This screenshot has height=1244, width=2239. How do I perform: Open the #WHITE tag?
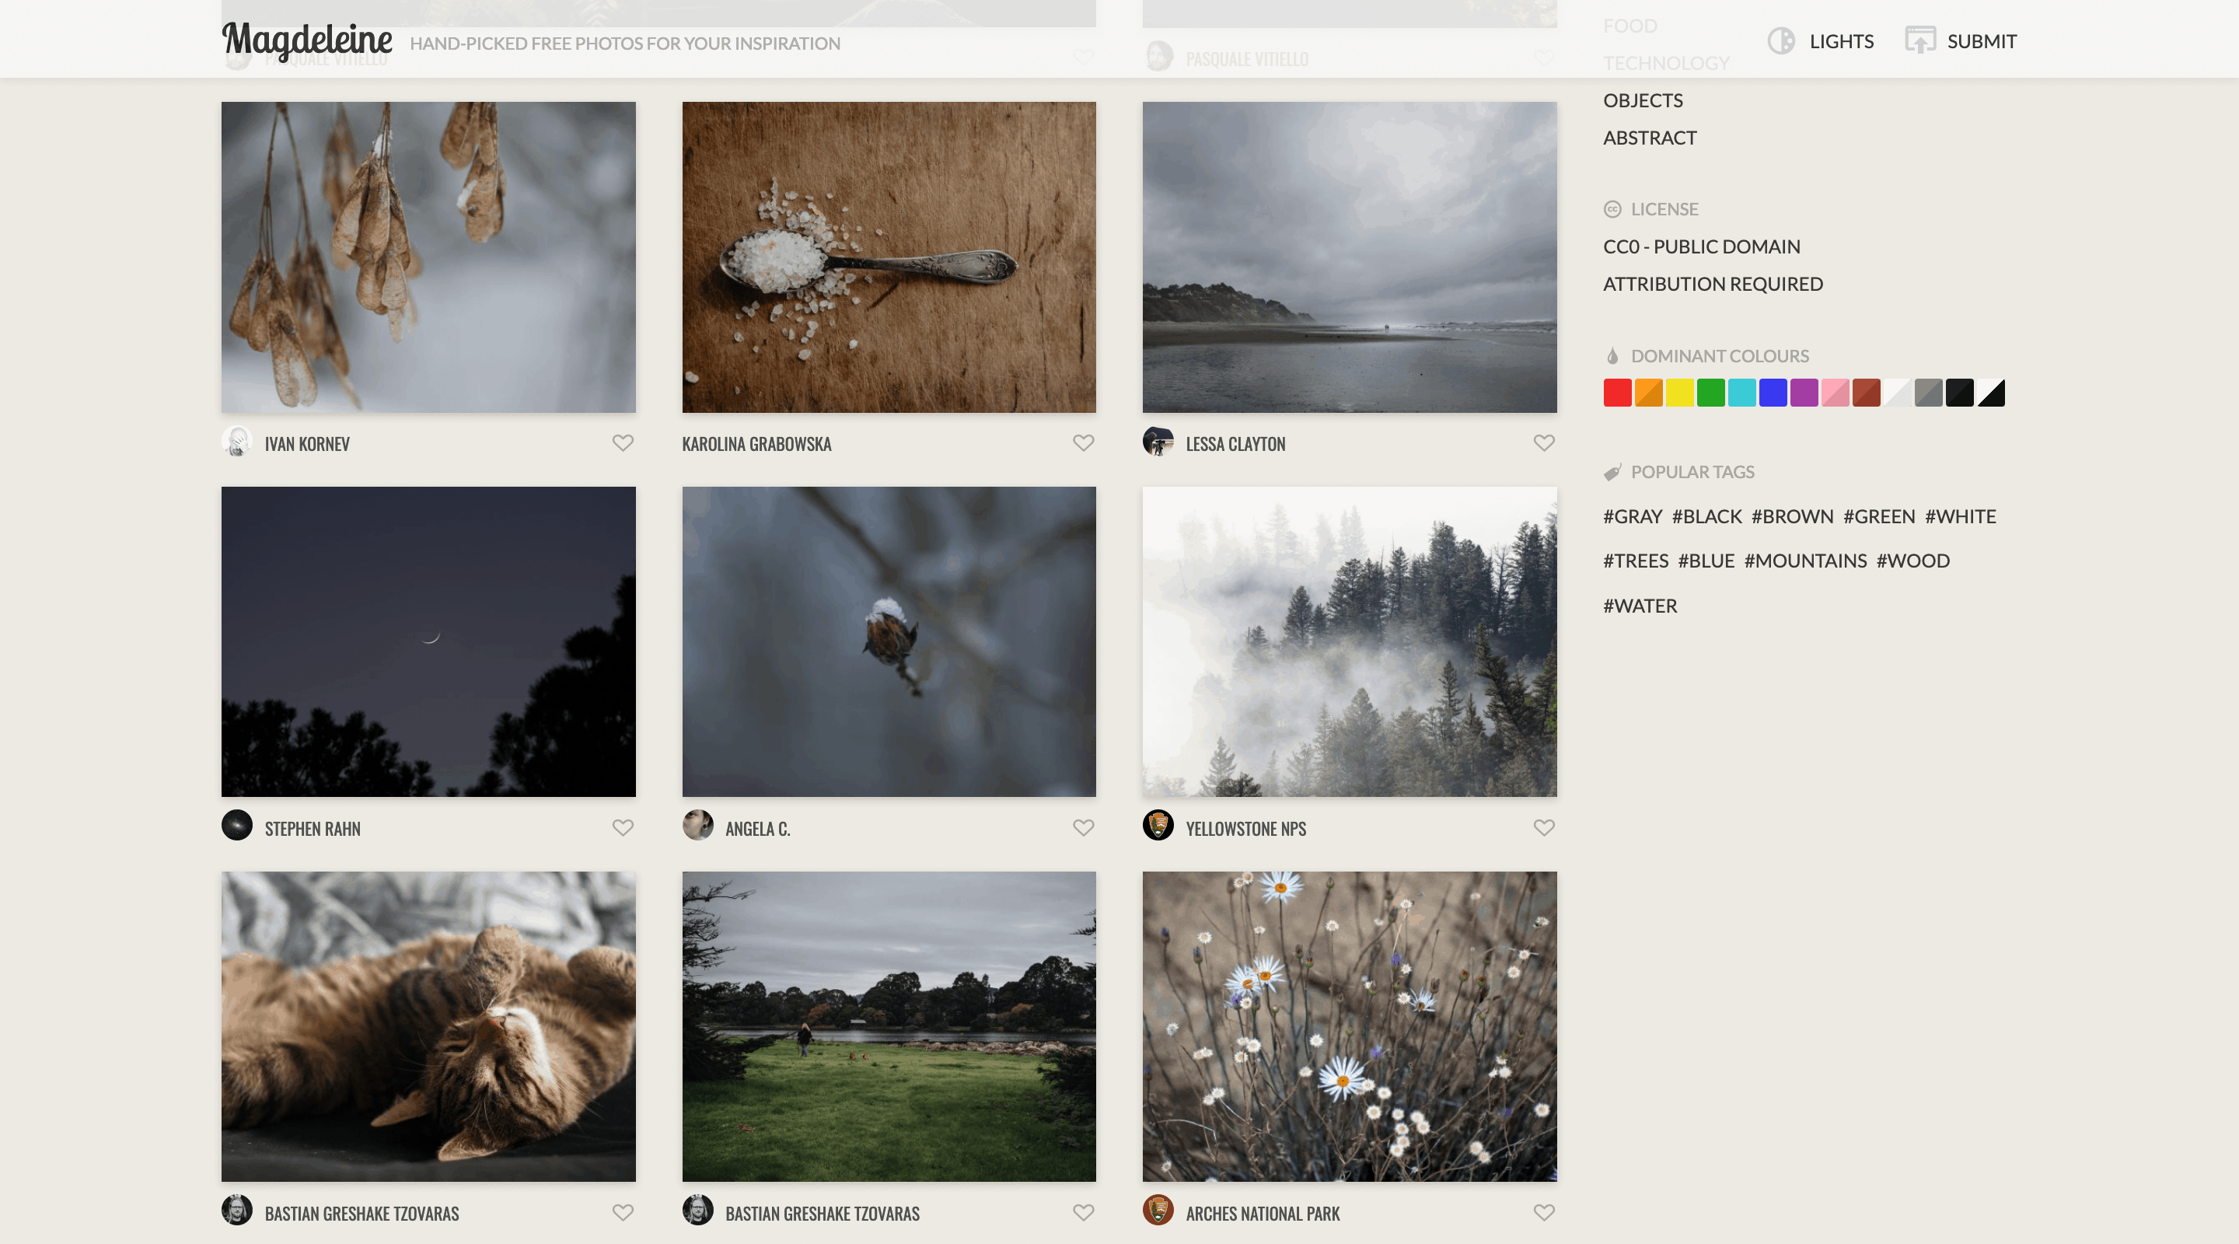coord(1960,516)
